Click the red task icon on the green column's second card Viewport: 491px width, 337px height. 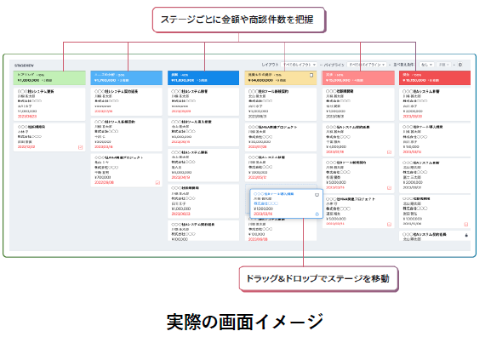81,147
